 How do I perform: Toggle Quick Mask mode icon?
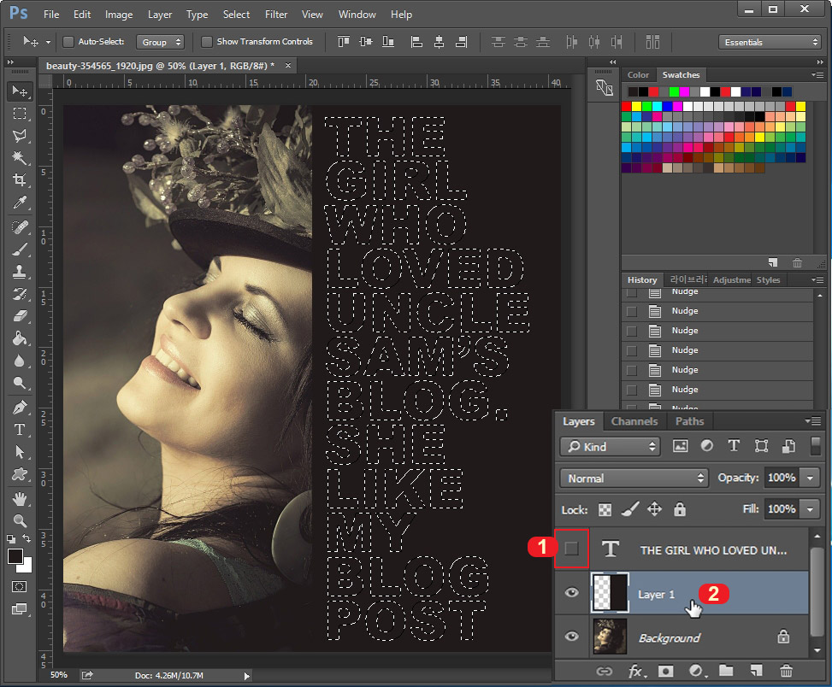[20, 587]
